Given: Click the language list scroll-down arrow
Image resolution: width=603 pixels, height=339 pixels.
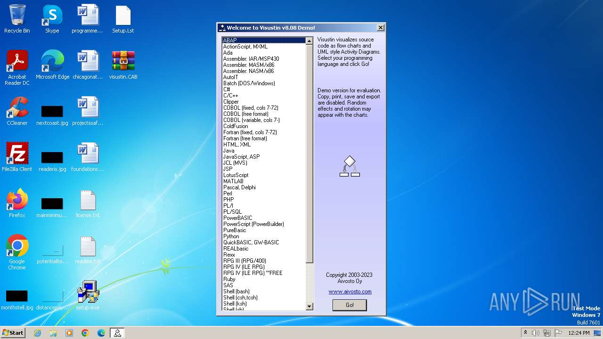Looking at the screenshot, I should [x=310, y=307].
